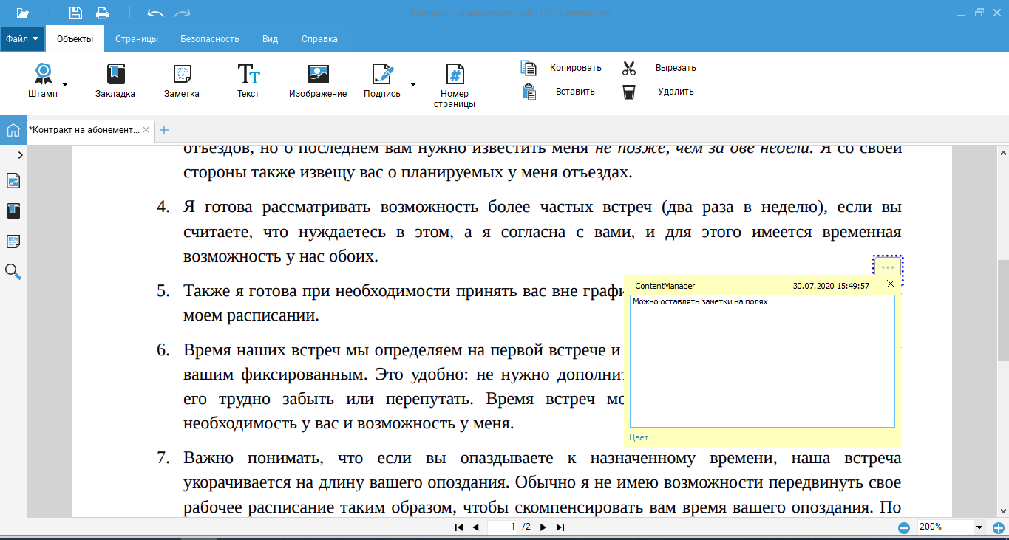The width and height of the screenshot is (1009, 540).
Task: Expand the Штамп dropdown arrow
Action: point(65,83)
